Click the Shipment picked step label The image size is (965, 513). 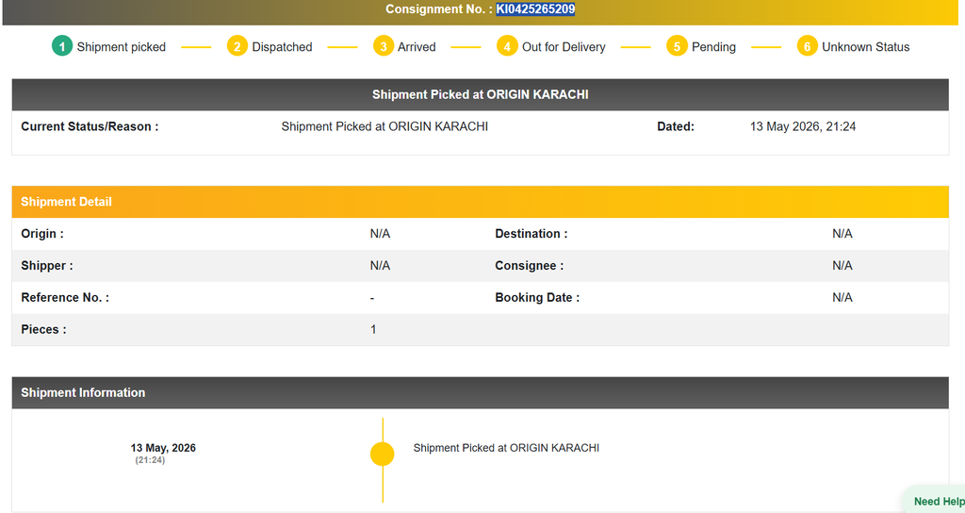122,47
